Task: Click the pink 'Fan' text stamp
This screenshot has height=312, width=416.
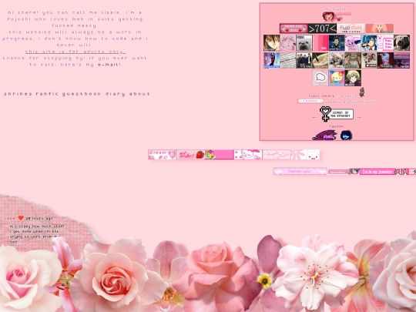Action: pos(385,42)
